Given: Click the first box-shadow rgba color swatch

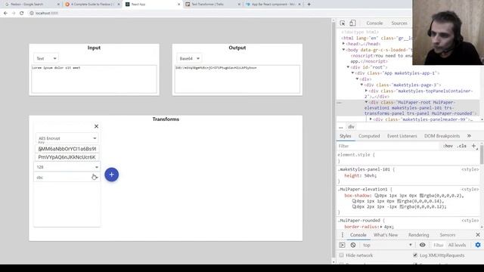Looking at the screenshot, I should click(x=422, y=196).
